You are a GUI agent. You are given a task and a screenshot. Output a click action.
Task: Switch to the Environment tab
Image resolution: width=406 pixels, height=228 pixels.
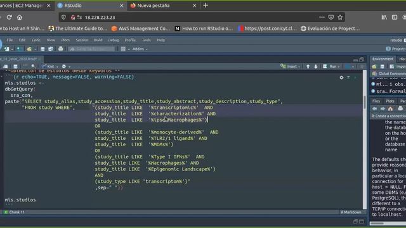[x=383, y=59]
